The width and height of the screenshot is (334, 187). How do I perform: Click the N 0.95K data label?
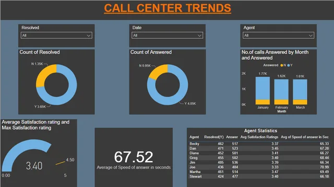coord(145,66)
